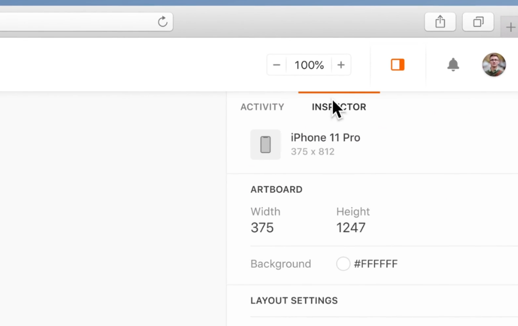
Task: Open notifications bell icon
Action: coord(453,65)
